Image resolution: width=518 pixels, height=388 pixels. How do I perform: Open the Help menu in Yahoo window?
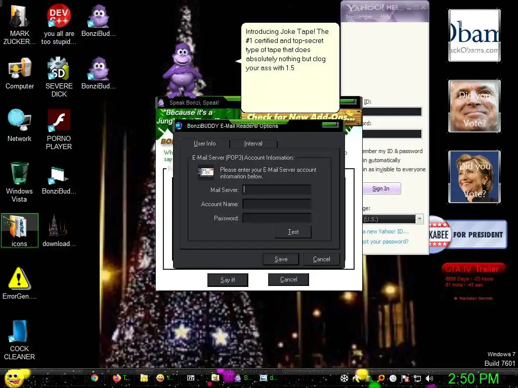[x=385, y=17]
